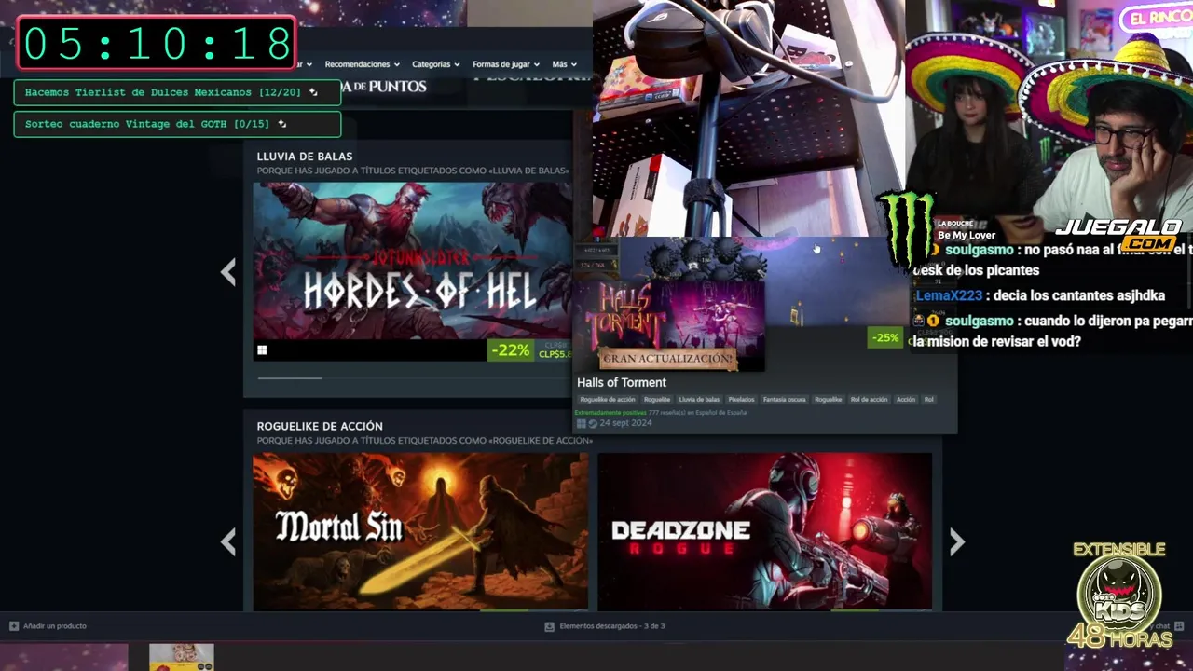This screenshot has height=671, width=1193.
Task: Go to previous Lluvia de balas game
Action: (x=228, y=272)
